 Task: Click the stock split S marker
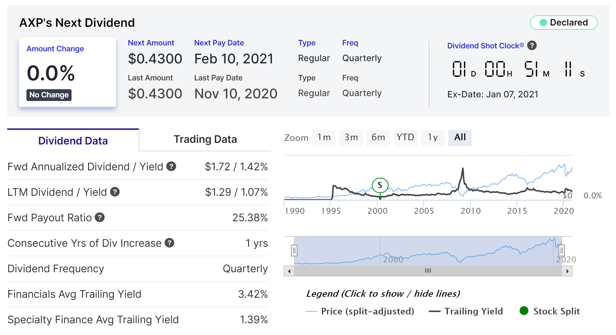(380, 185)
